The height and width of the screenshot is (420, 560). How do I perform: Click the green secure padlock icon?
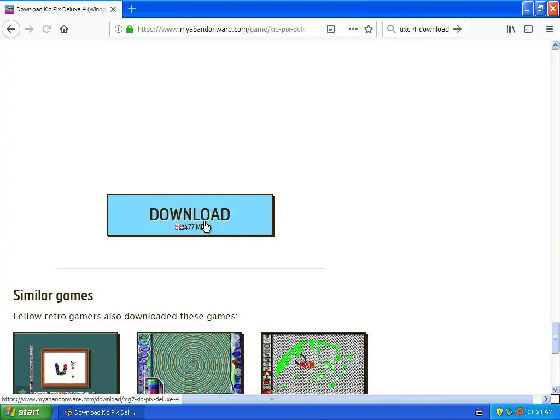pyautogui.click(x=130, y=29)
